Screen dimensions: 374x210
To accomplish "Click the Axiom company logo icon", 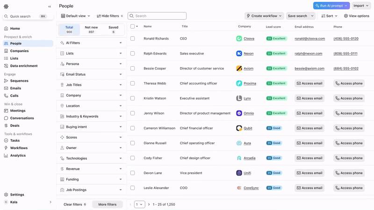I will click(239, 69).
